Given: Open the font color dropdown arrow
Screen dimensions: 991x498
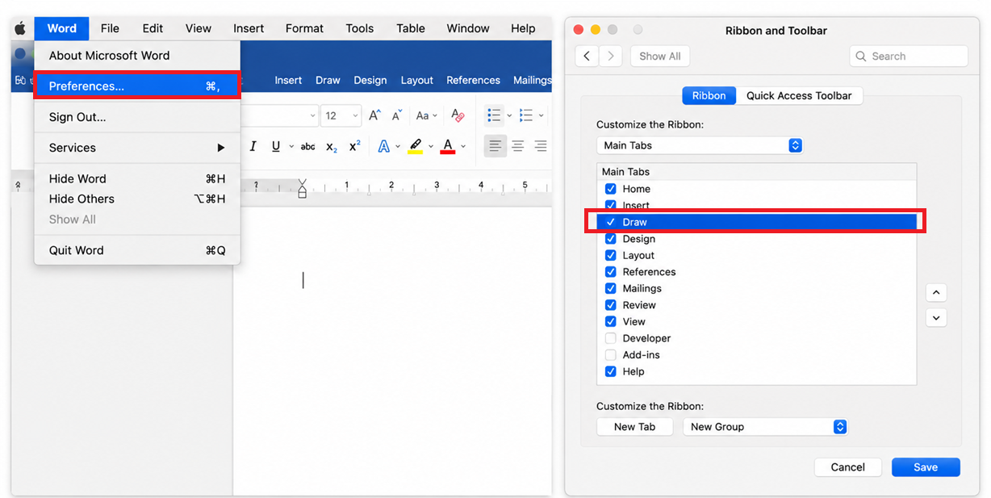Looking at the screenshot, I should click(462, 147).
